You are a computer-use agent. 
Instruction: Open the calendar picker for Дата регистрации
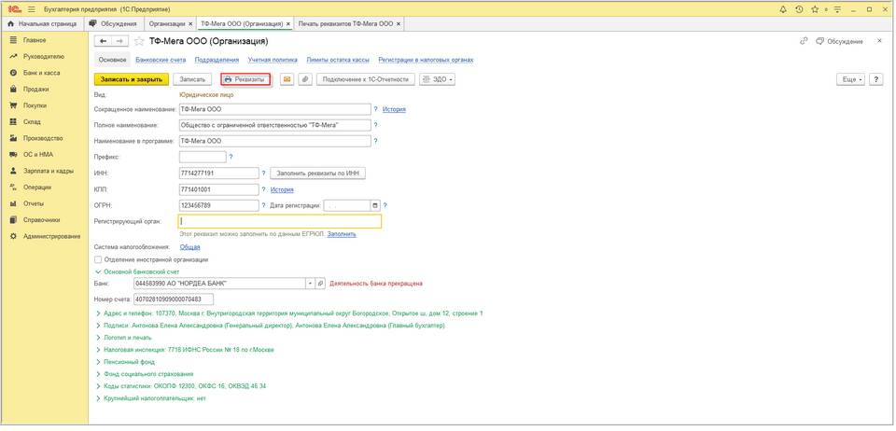point(375,205)
